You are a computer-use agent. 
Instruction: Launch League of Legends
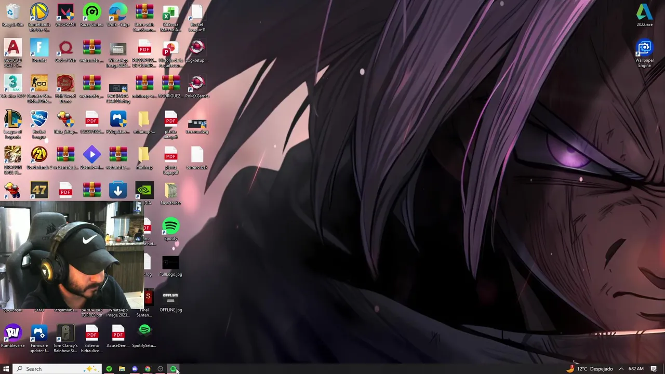[x=13, y=125]
